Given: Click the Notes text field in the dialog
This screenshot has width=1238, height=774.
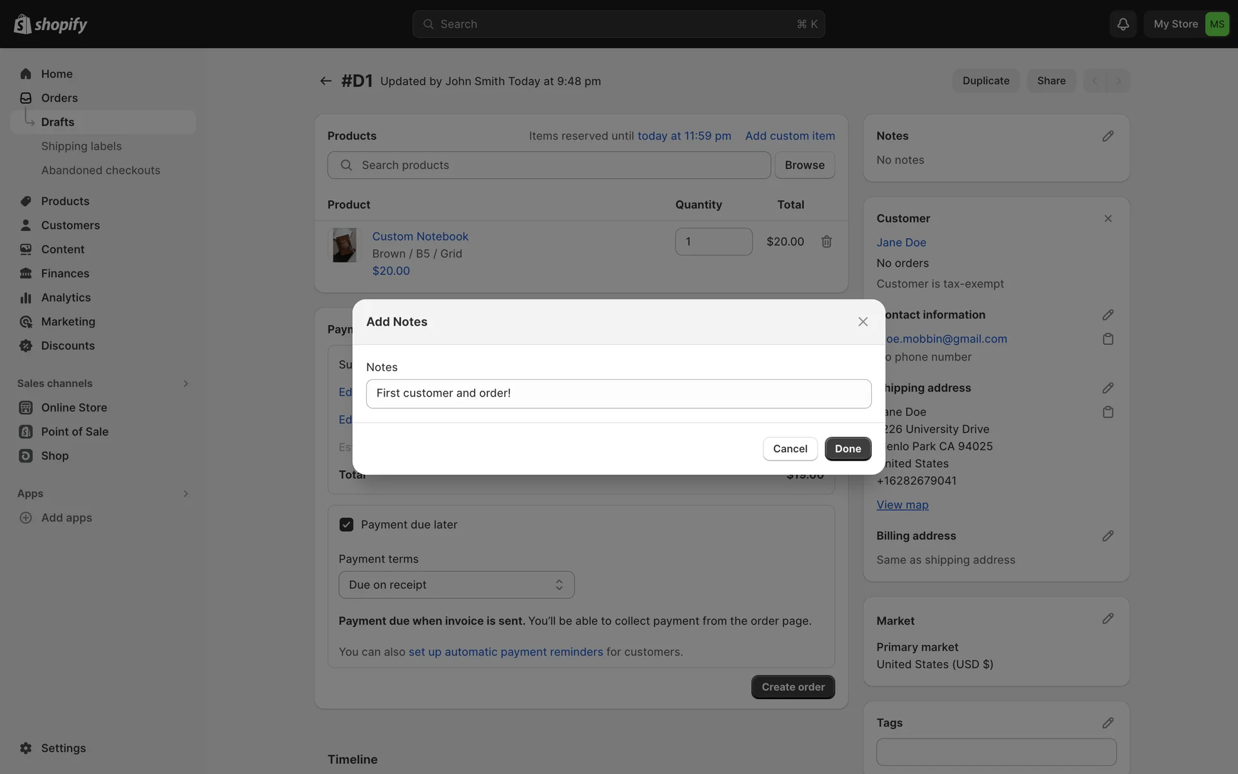Looking at the screenshot, I should (x=618, y=393).
